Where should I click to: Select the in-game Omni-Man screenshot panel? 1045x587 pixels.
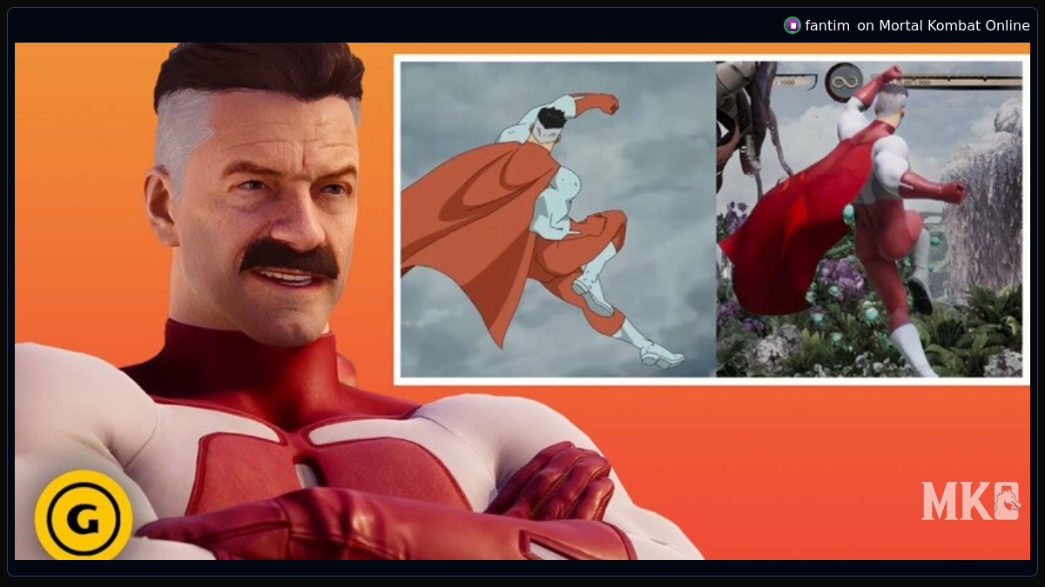click(869, 218)
